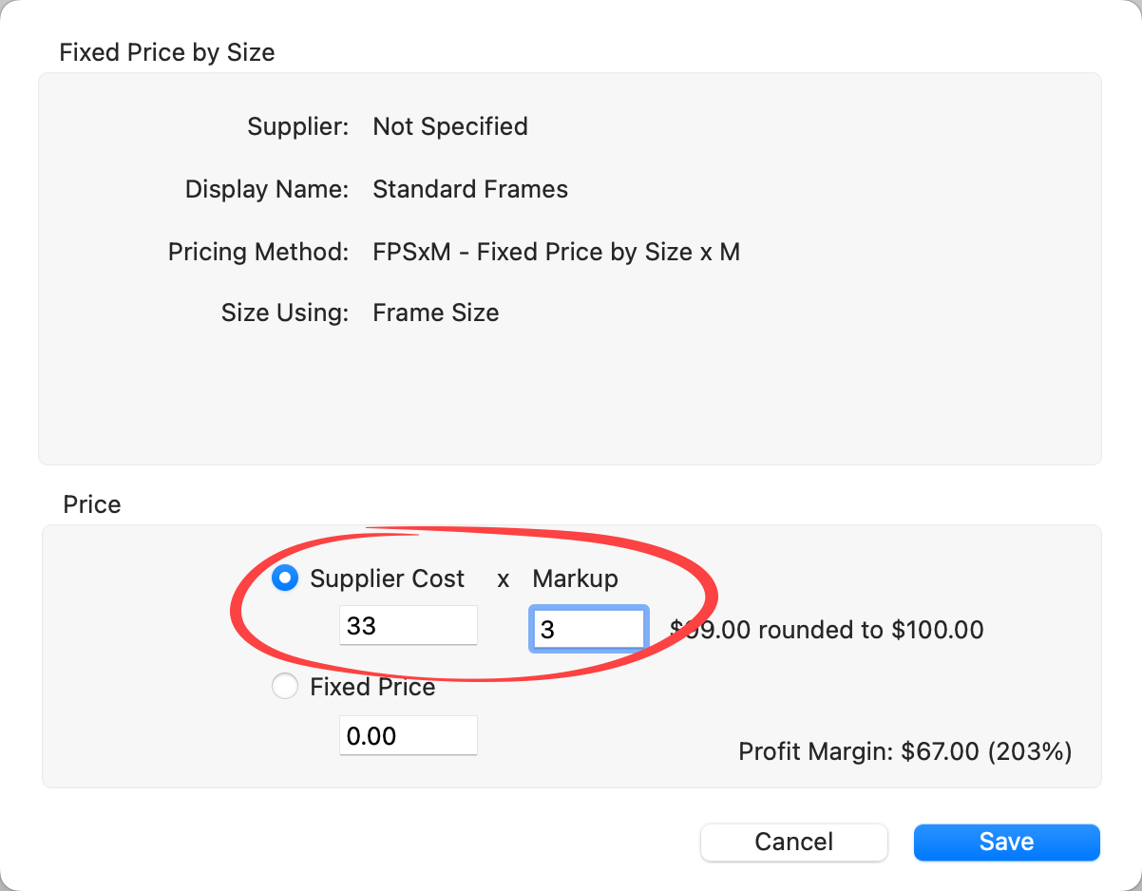This screenshot has width=1142, height=891.
Task: Click the Pricing Method label
Action: pyautogui.click(x=258, y=252)
